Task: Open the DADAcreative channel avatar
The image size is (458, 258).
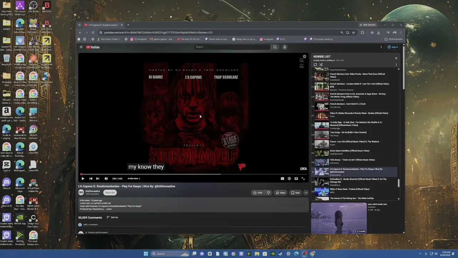Action: point(81,192)
